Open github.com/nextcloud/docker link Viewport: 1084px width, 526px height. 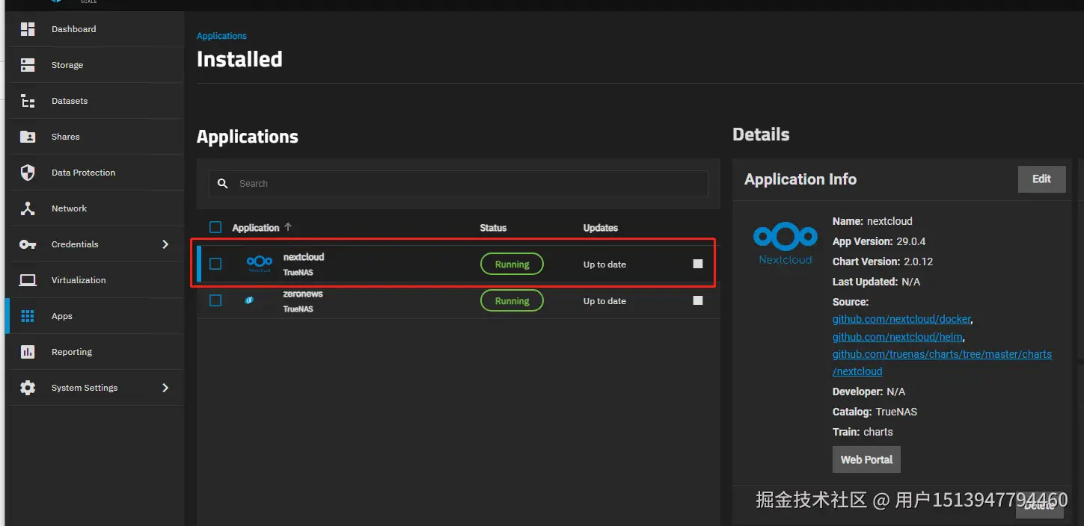(x=901, y=319)
